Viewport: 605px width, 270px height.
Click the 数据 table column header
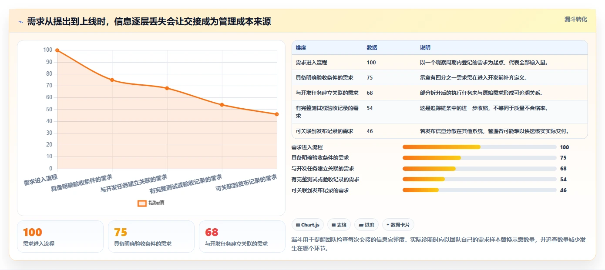372,48
